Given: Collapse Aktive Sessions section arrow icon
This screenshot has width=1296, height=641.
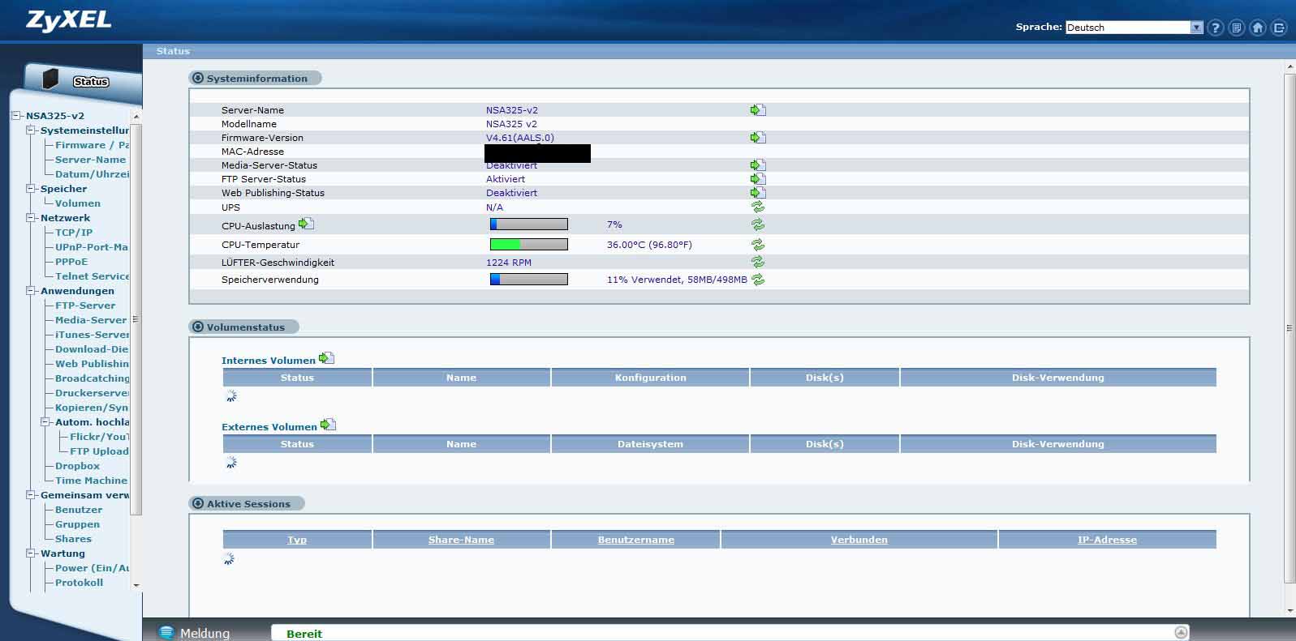Looking at the screenshot, I should pyautogui.click(x=197, y=503).
